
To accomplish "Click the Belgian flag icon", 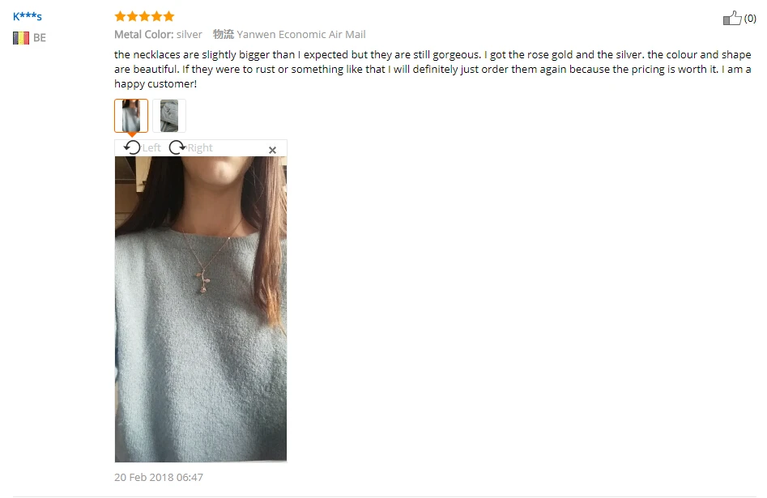I will [x=21, y=38].
